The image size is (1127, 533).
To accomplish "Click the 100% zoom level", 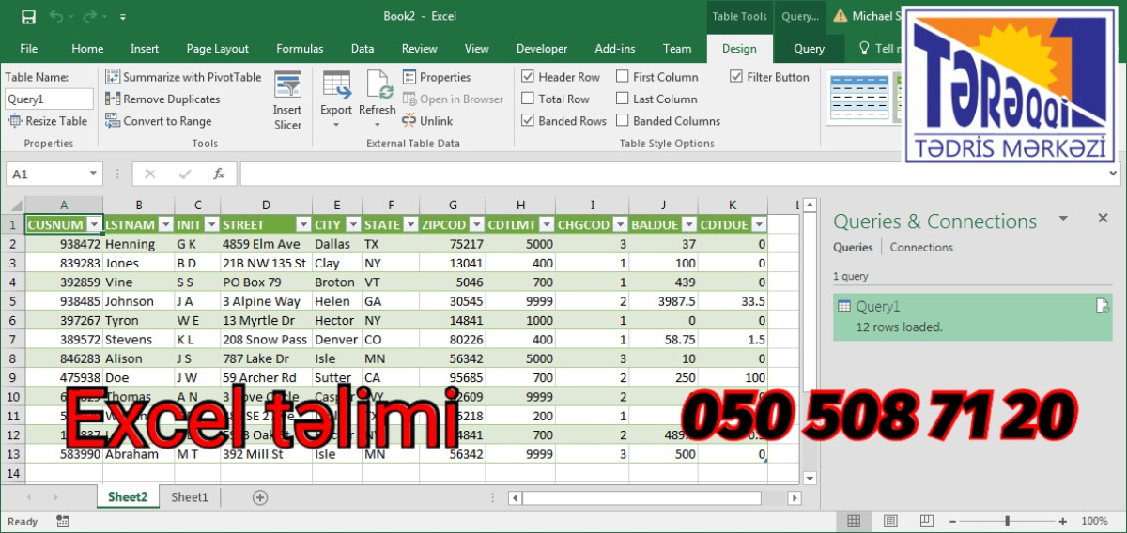I will coord(1094,521).
